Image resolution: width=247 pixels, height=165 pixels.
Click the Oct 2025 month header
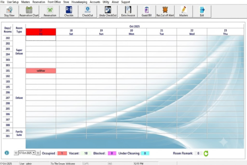pos(134,27)
